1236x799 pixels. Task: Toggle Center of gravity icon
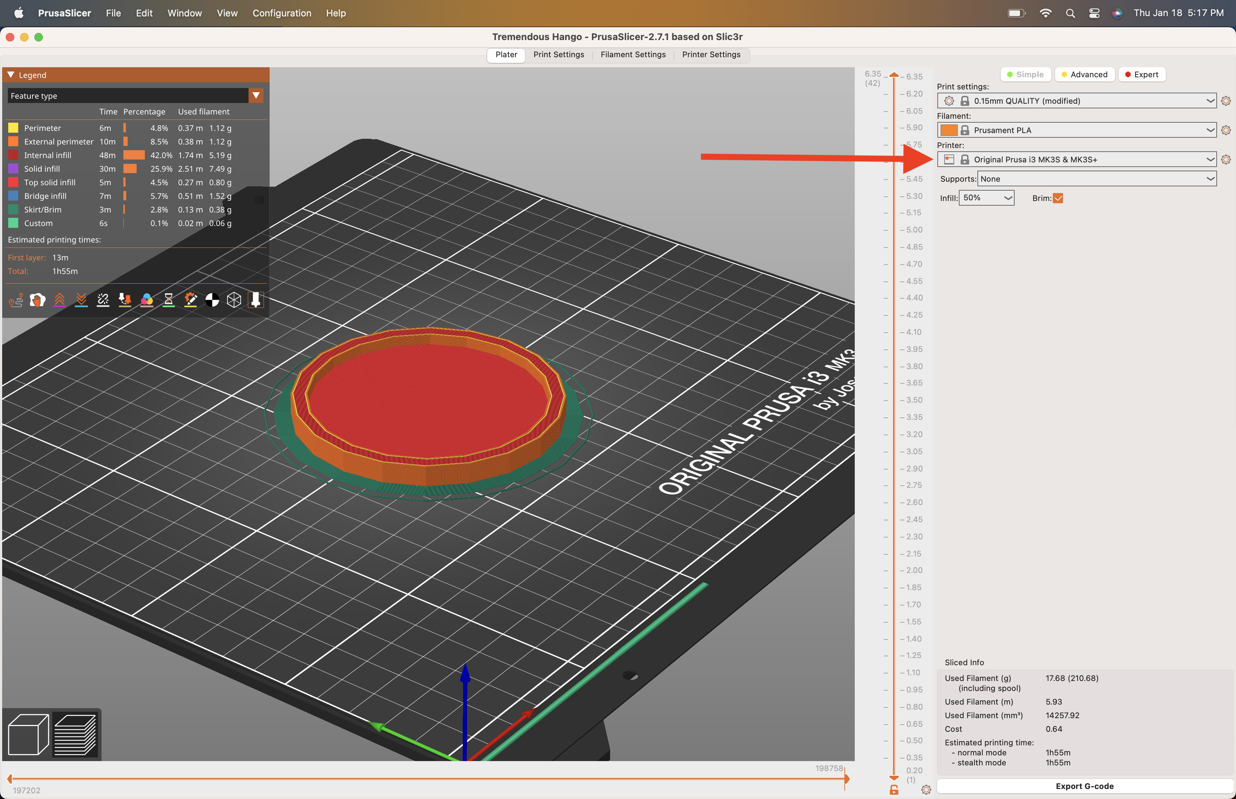(x=212, y=300)
